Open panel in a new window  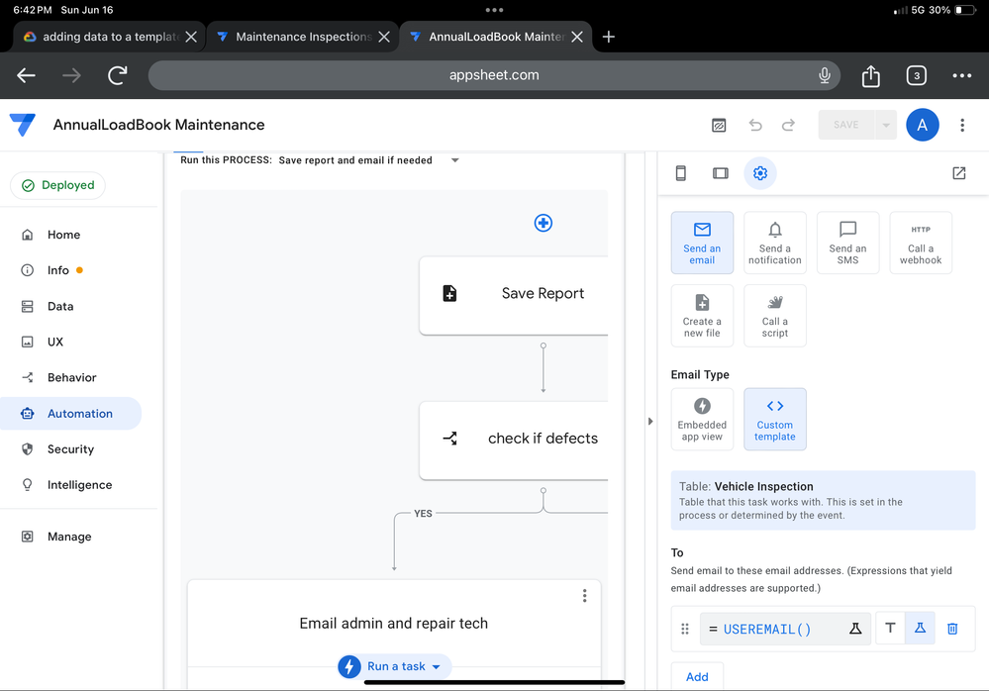(958, 173)
